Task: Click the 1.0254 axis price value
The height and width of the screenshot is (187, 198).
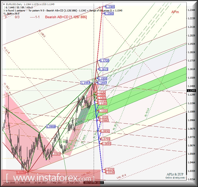Action: coord(191,179)
